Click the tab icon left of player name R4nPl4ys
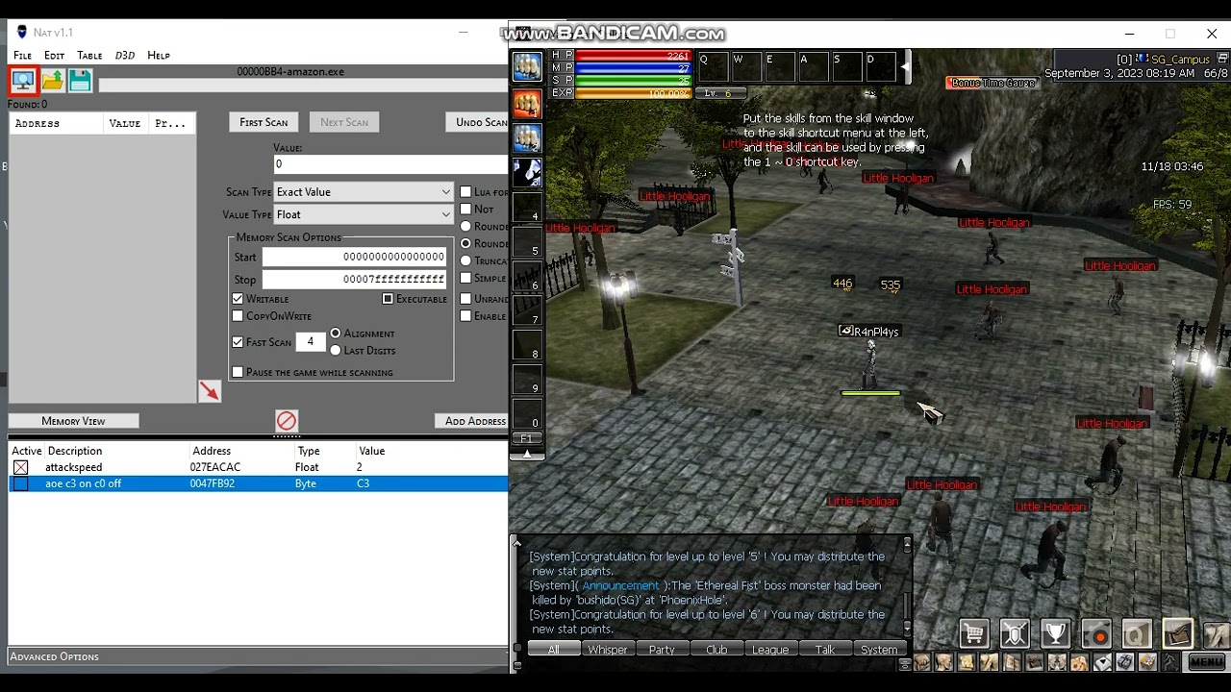This screenshot has height=692, width=1231. click(845, 331)
